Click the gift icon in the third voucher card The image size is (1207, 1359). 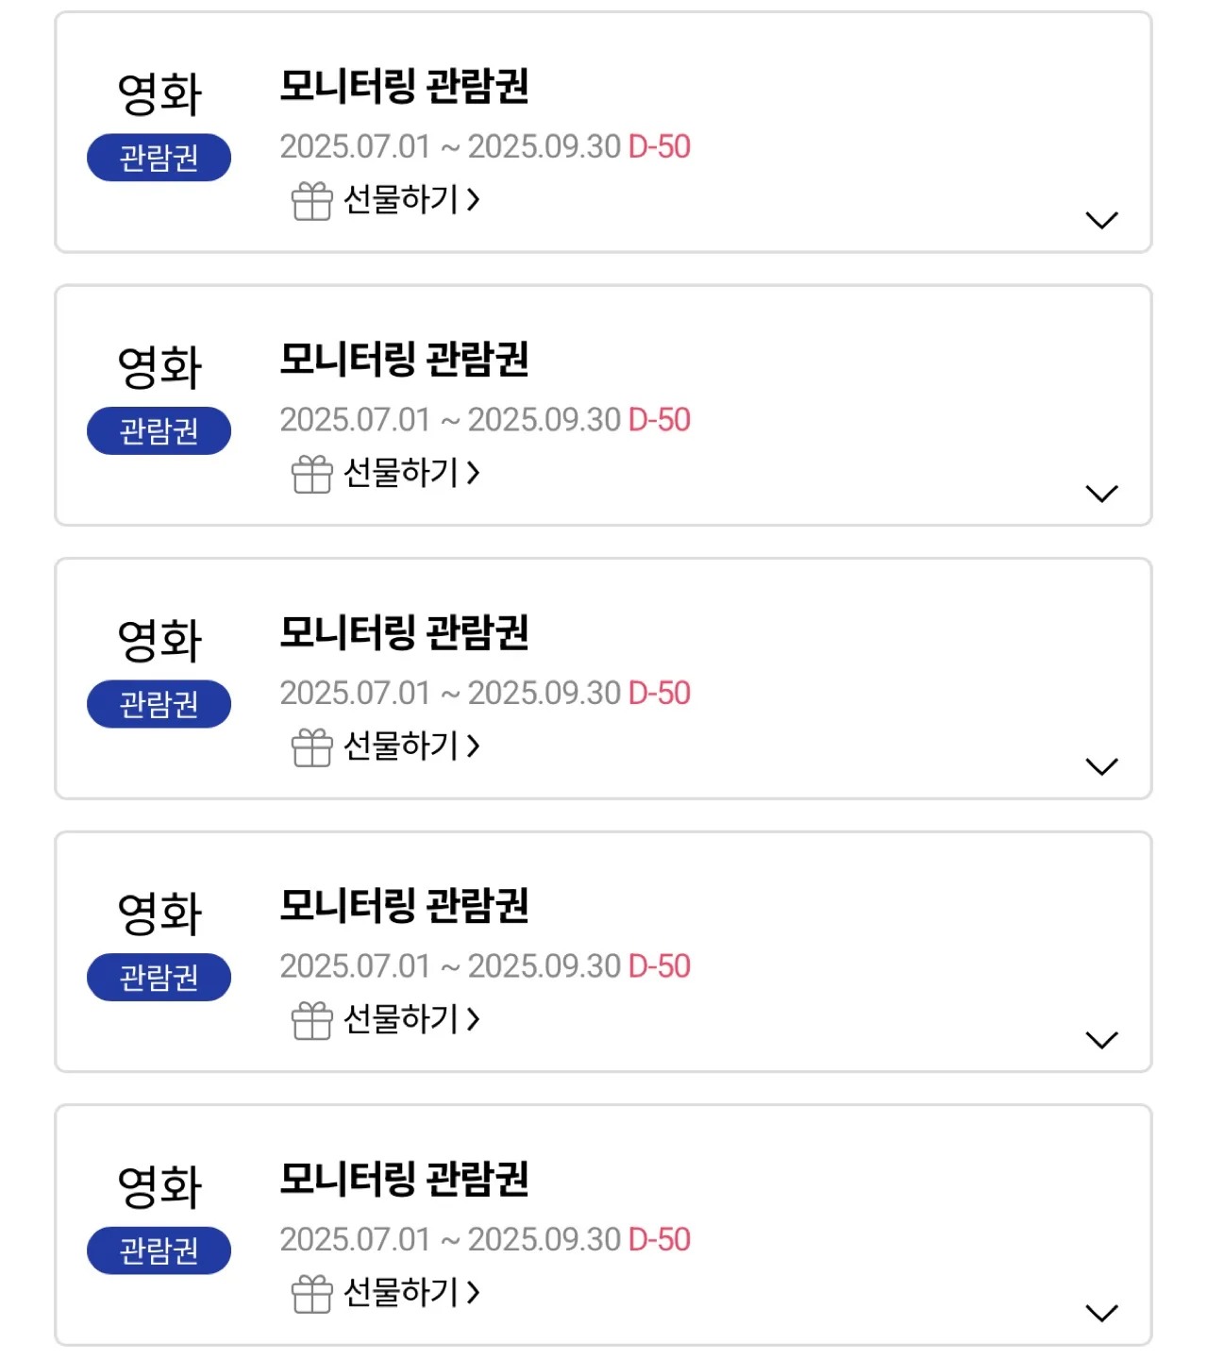(311, 747)
